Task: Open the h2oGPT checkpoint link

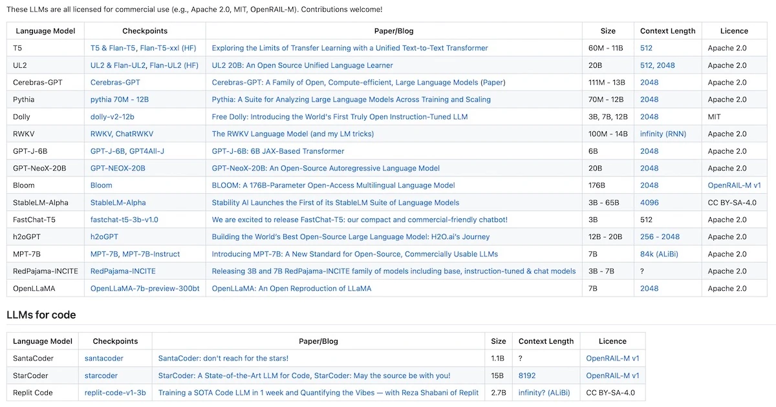Action: [x=104, y=237]
